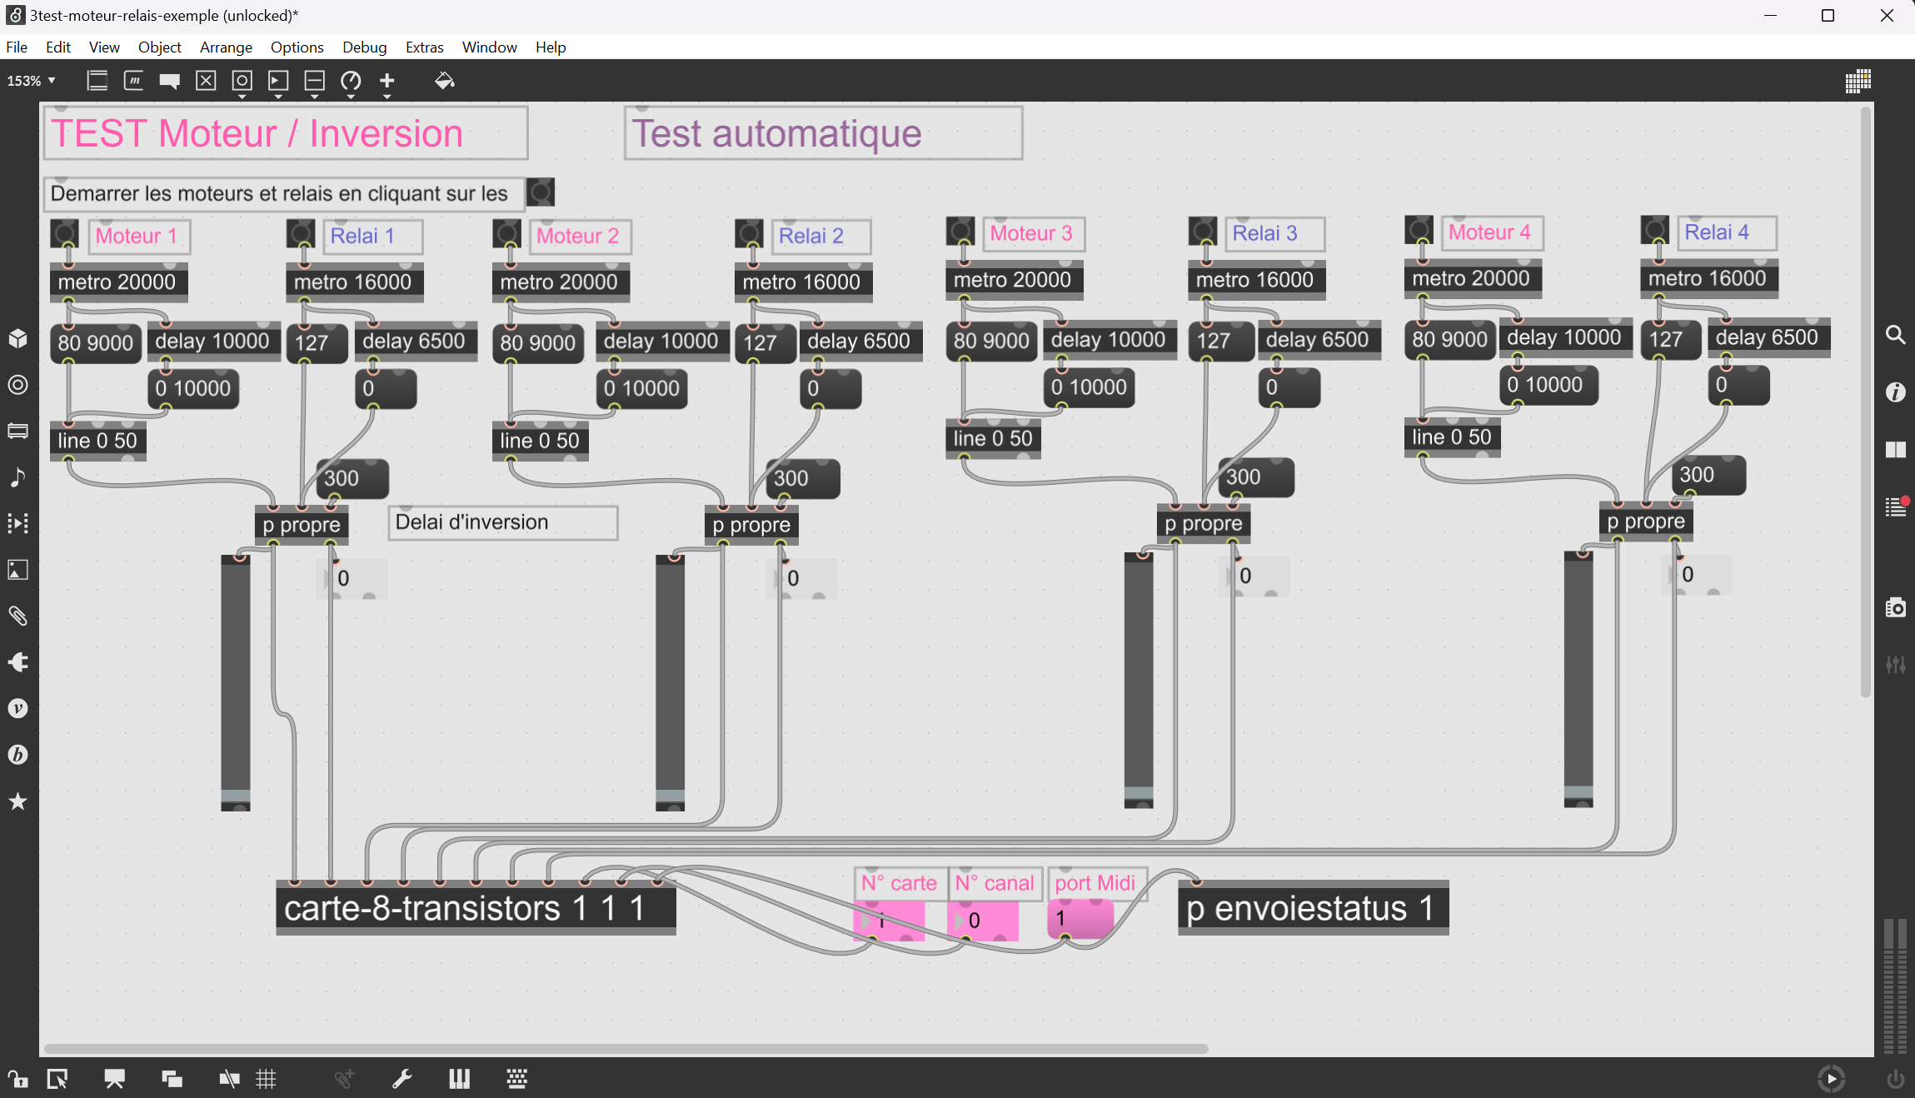Click the bang button next to Relai 4
Image resolution: width=1915 pixels, height=1098 pixels.
tap(1655, 229)
